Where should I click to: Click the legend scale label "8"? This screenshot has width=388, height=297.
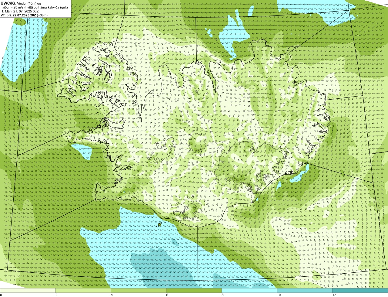[222, 295]
